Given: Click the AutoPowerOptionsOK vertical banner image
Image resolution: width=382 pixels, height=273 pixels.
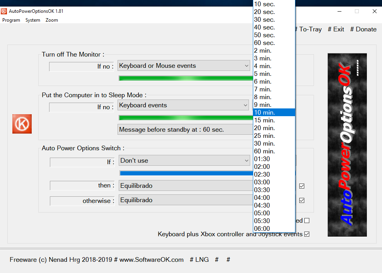Looking at the screenshot, I should tap(347, 145).
